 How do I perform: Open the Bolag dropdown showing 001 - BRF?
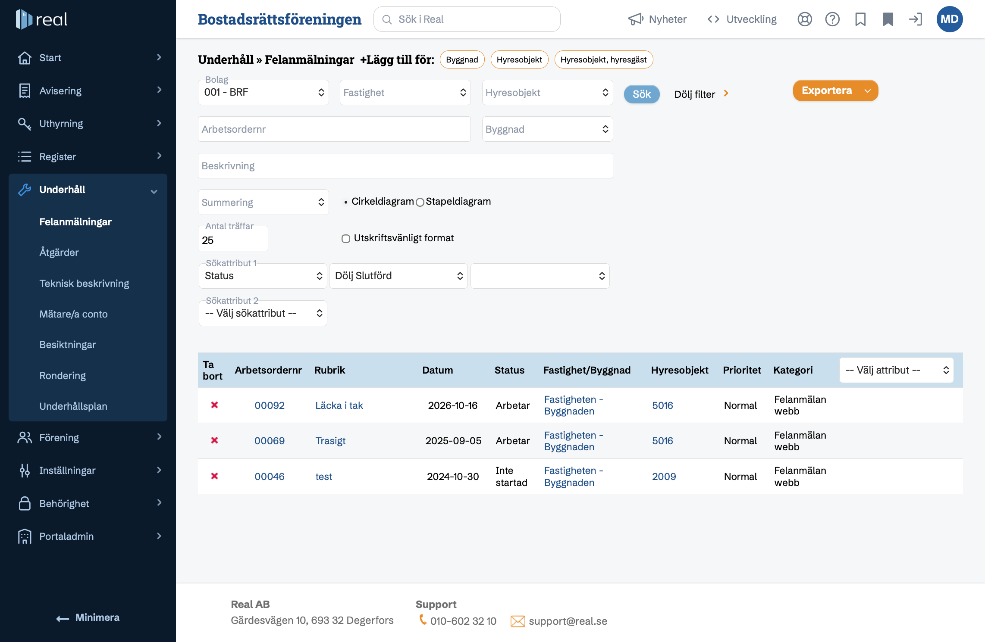coord(264,92)
